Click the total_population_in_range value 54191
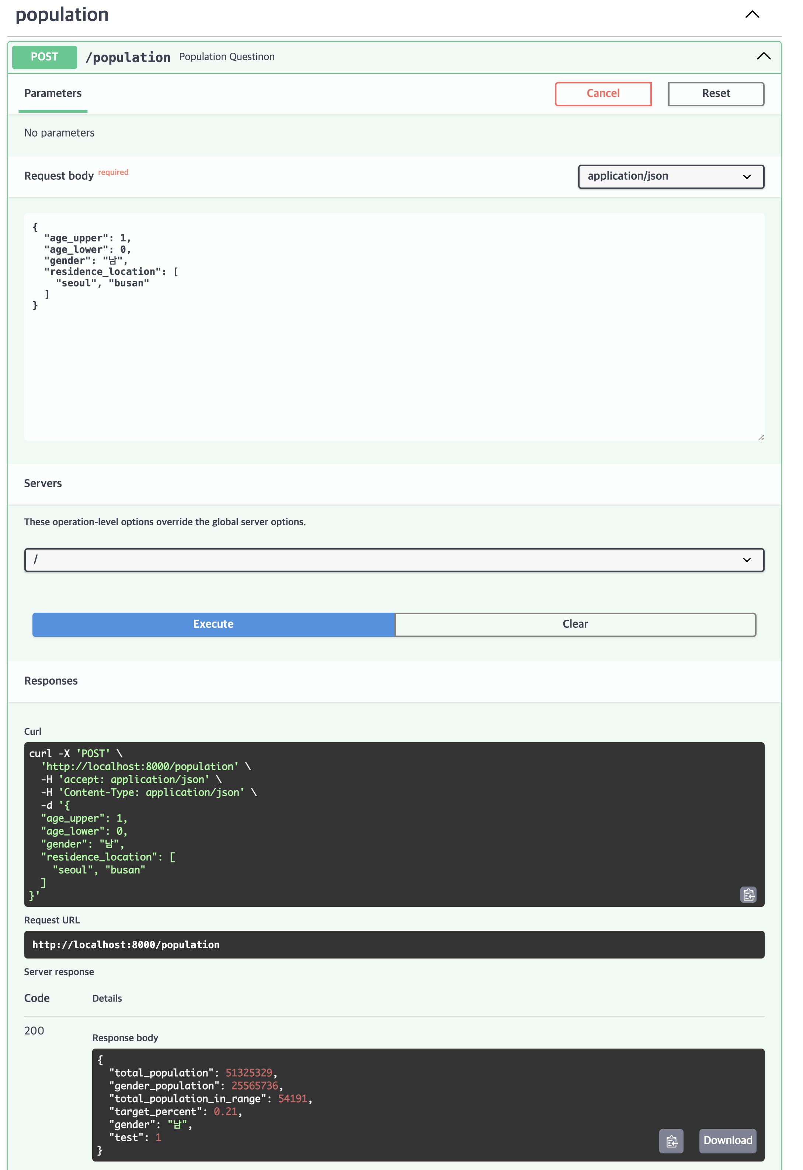803x1170 pixels. point(292,1098)
